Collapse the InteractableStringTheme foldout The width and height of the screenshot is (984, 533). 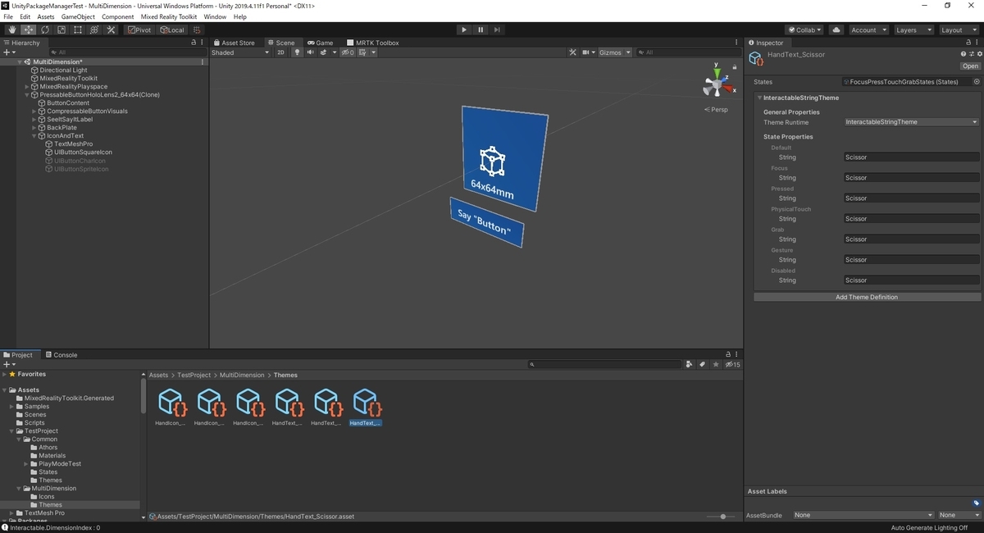[x=759, y=98]
